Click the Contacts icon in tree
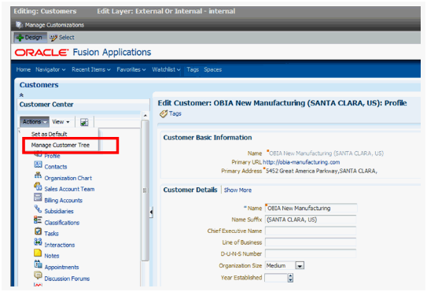427x292 pixels. (x=38, y=164)
